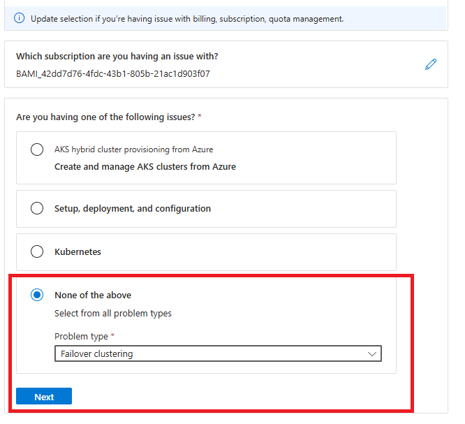Image resolution: width=465 pixels, height=424 pixels.
Task: Click the 'Update selection' banner message text
Action: tap(187, 19)
